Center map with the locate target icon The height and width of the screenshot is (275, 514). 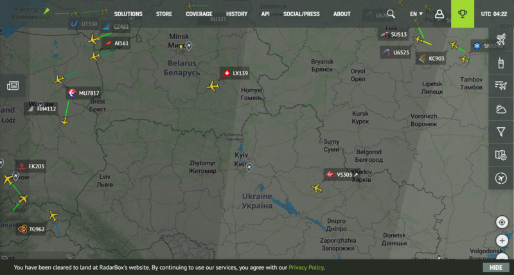tap(502, 222)
